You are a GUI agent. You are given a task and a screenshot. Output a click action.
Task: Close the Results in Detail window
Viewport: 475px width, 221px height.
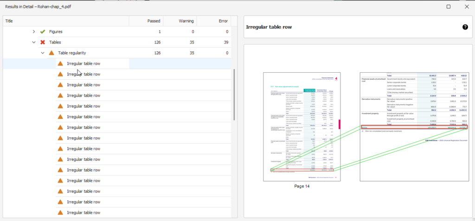point(466,6)
